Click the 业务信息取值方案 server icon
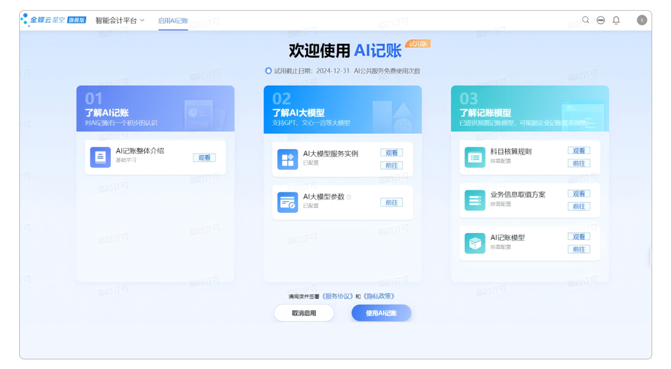 pos(475,200)
